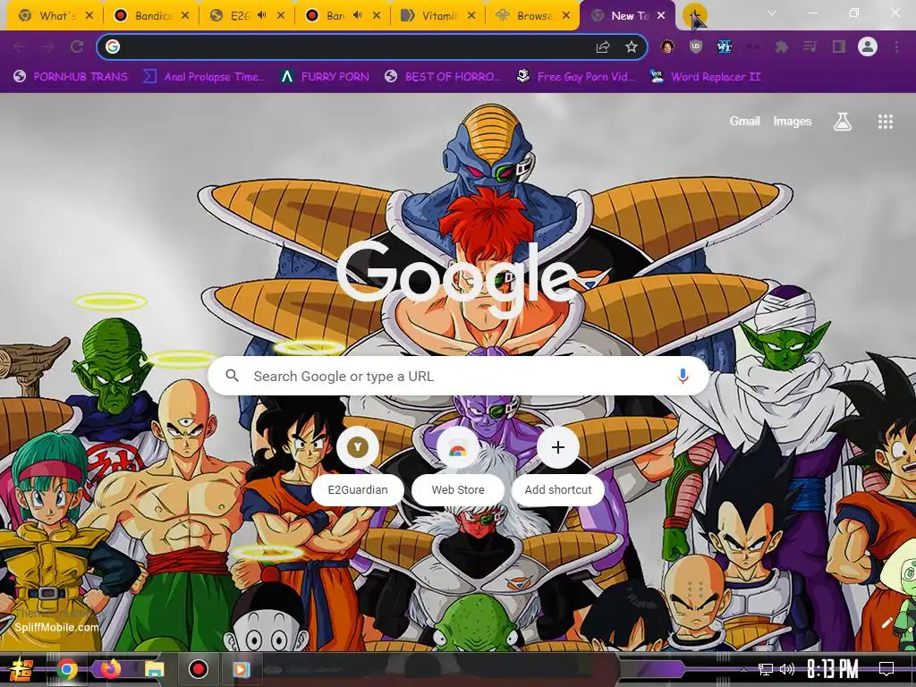Click the forward navigation arrow
Screen dimensions: 916x687
coord(48,47)
